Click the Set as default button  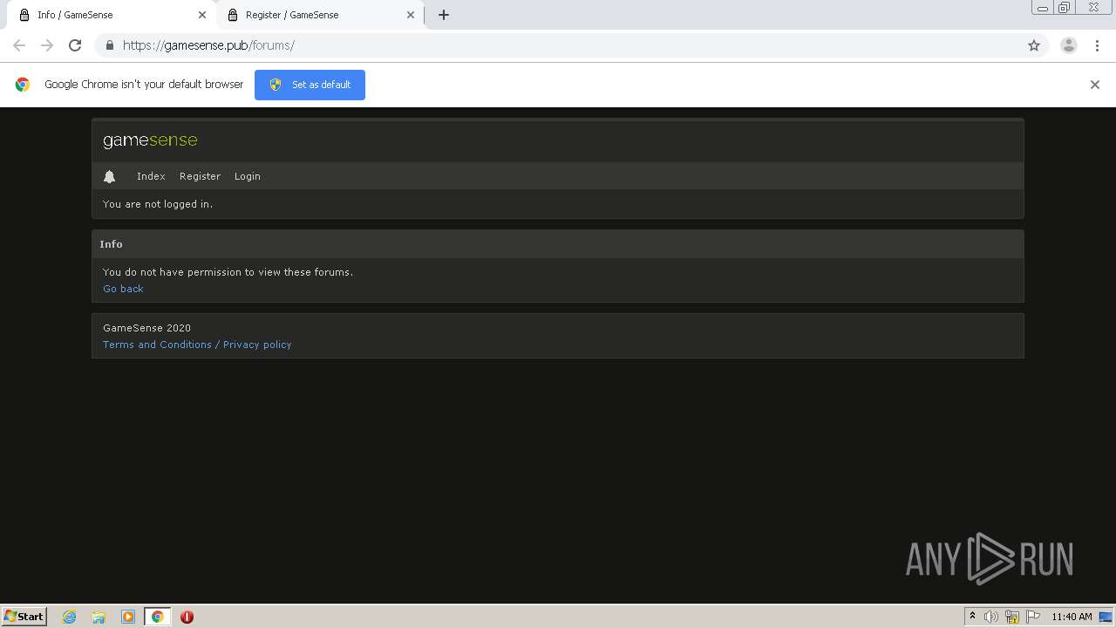(x=310, y=85)
